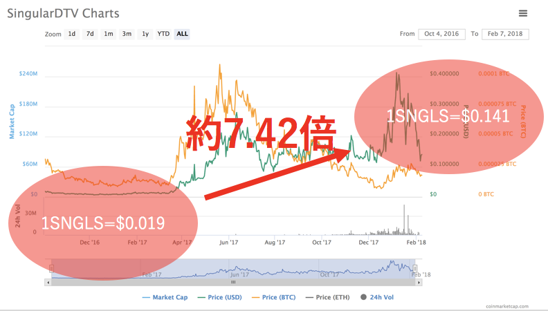The width and height of the screenshot is (548, 311).
Task: Select the 1y zoom range
Action: pos(145,34)
